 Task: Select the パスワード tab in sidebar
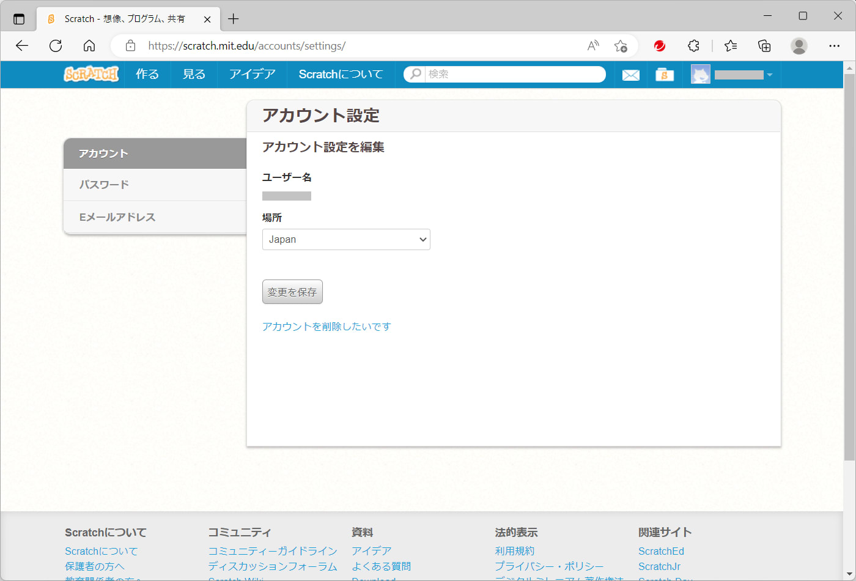click(155, 185)
